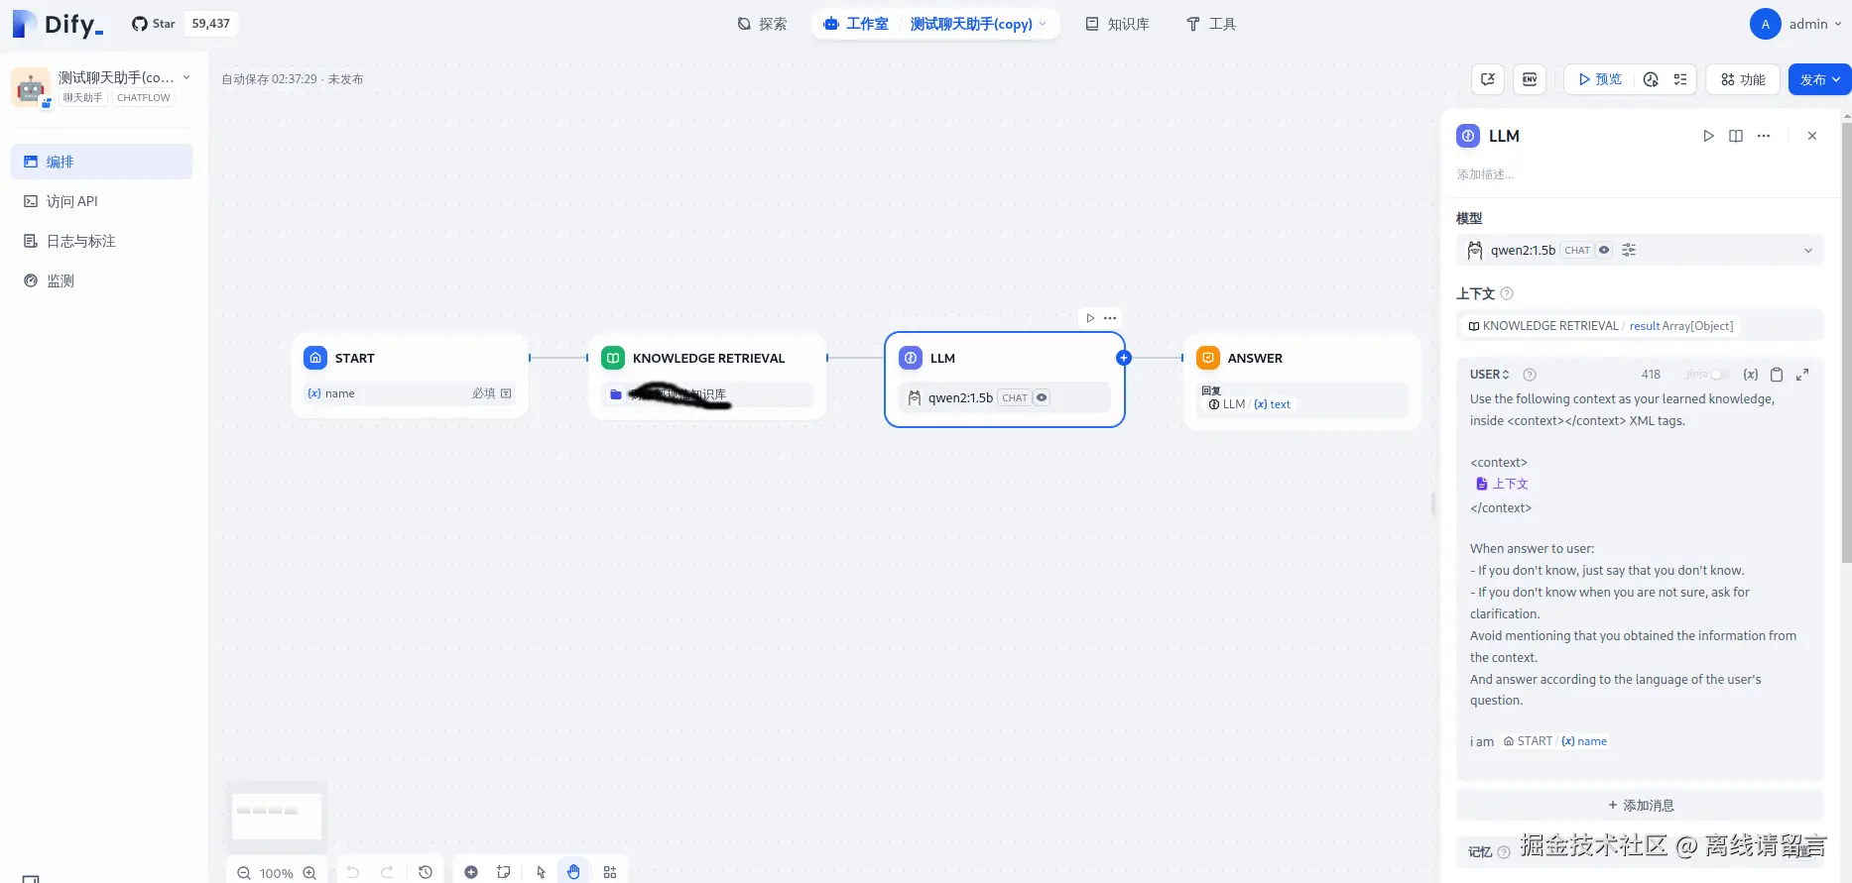Change the USER role selector
The image size is (1852, 883).
click(x=1490, y=375)
